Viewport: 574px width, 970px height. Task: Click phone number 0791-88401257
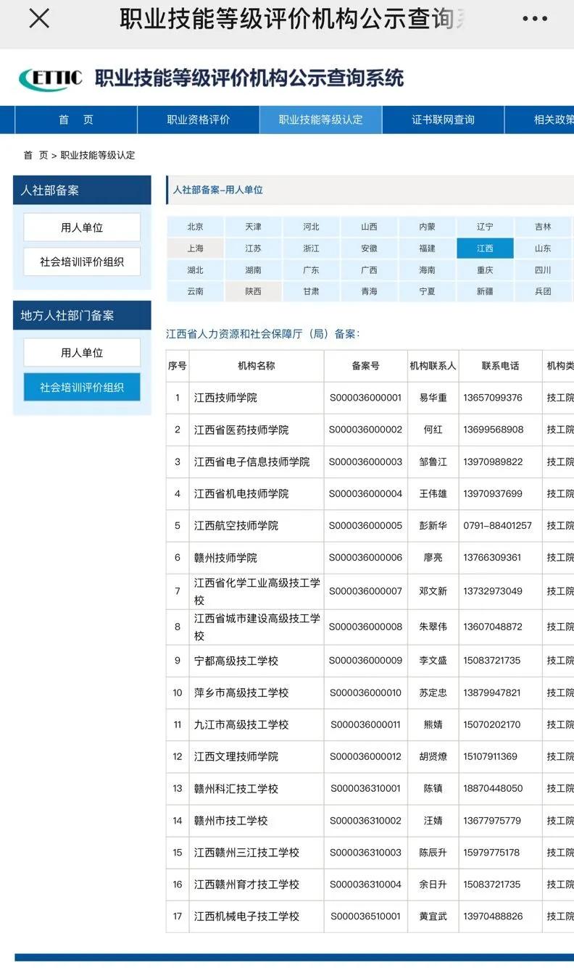(498, 525)
